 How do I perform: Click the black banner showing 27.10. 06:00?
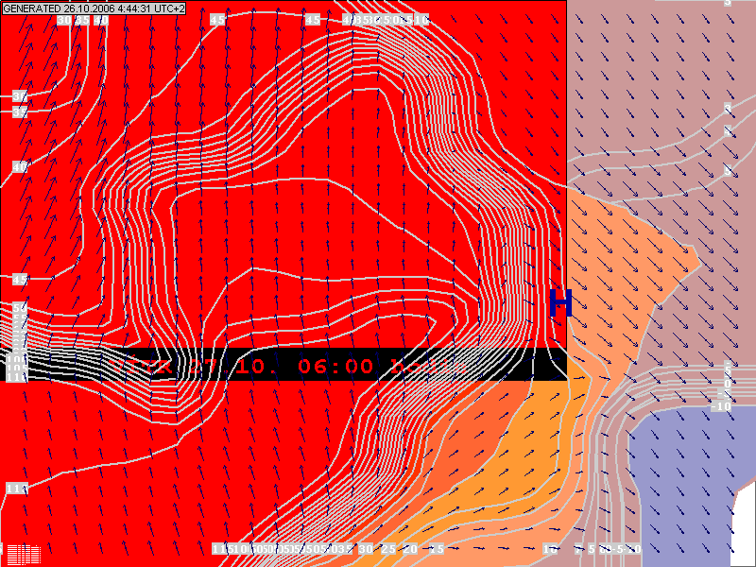pos(283,364)
